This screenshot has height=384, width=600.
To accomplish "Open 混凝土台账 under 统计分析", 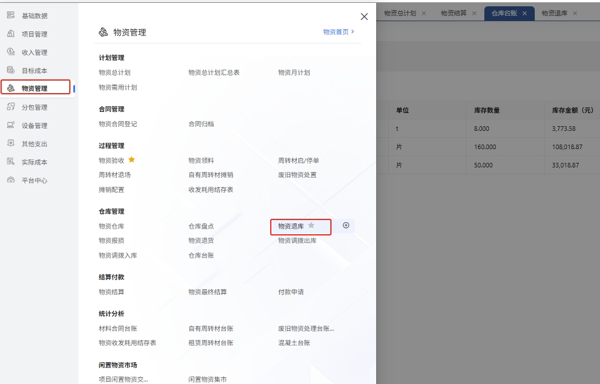I will 294,343.
